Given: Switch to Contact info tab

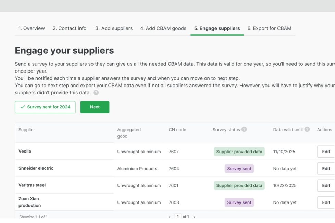Looking at the screenshot, I should coord(70,28).
